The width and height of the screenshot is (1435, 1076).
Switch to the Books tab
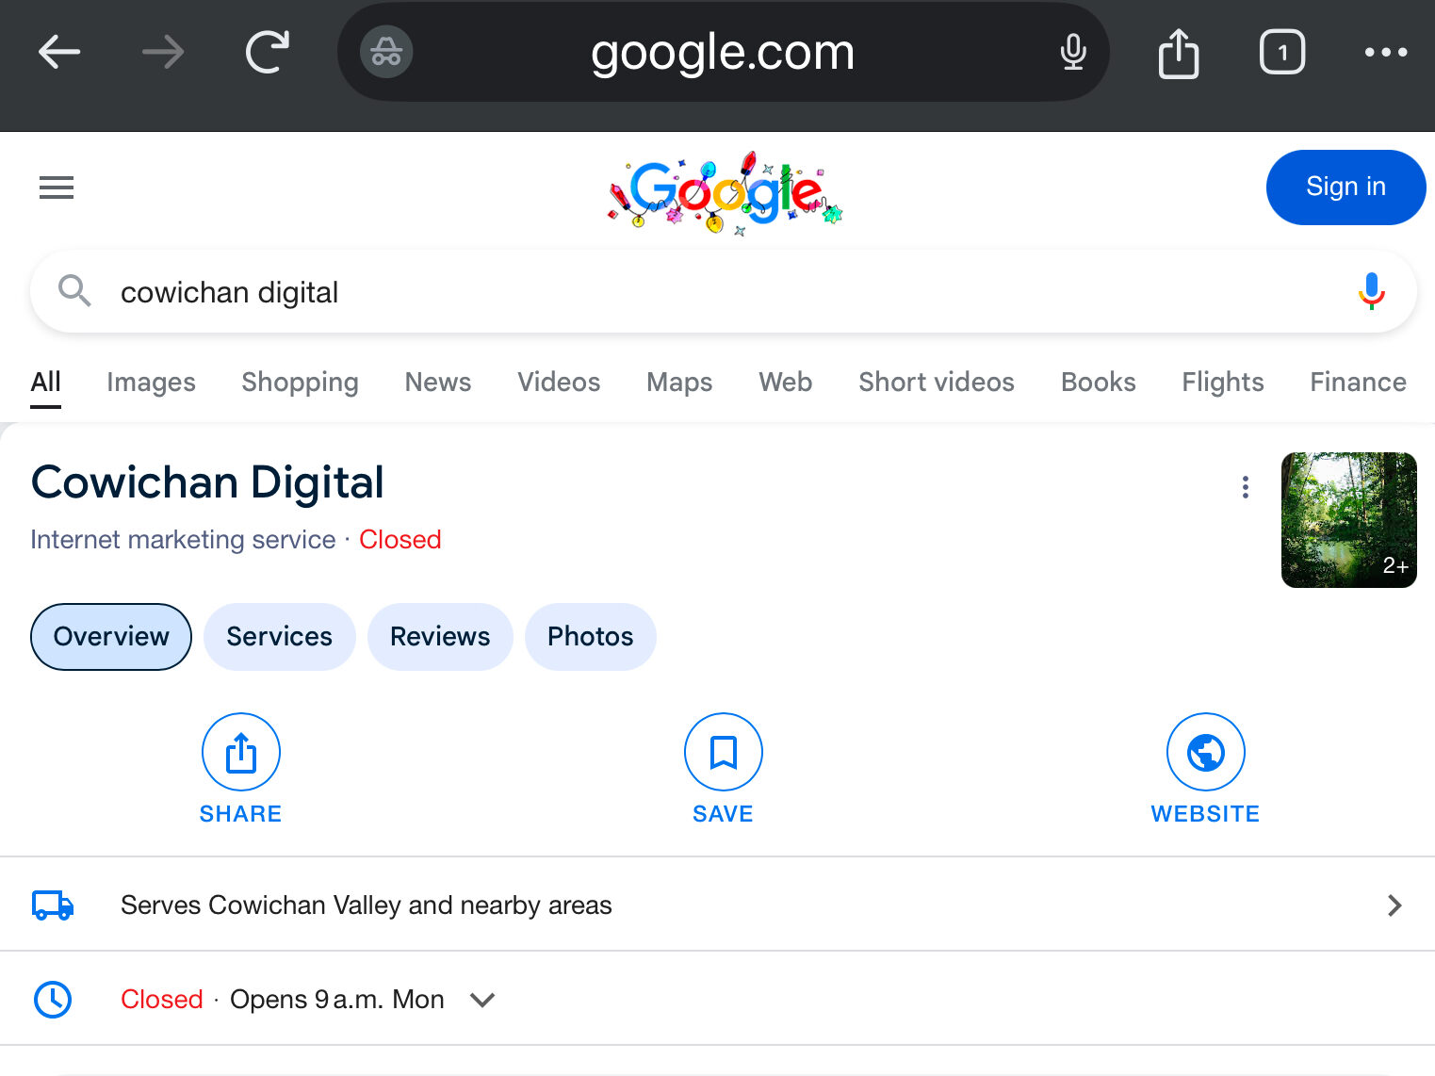pos(1099,382)
